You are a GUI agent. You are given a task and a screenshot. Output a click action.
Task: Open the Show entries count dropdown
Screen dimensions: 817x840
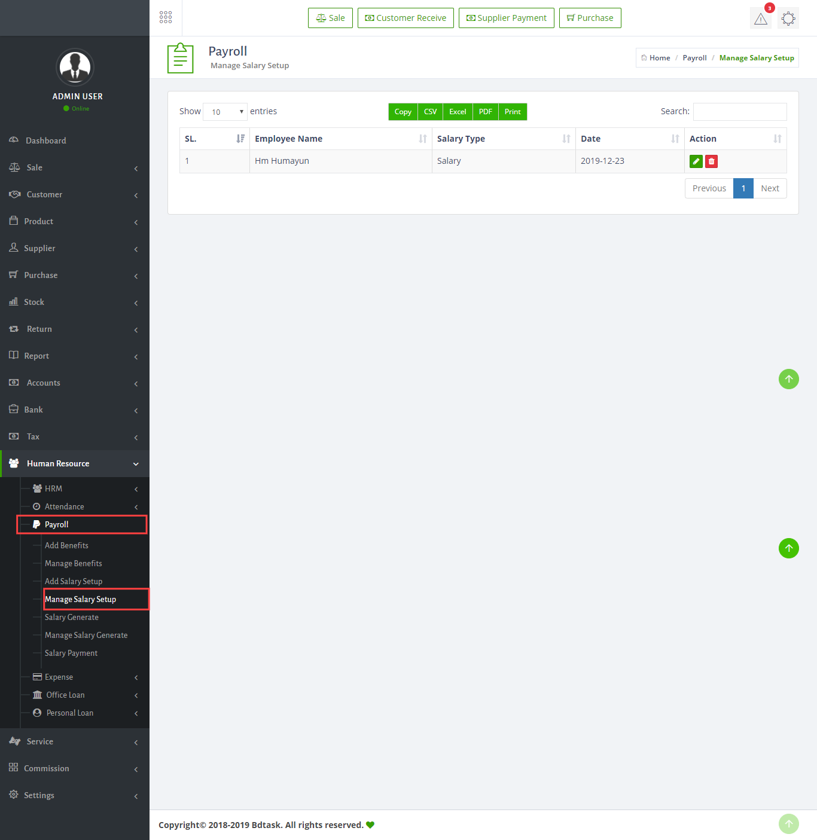point(225,112)
